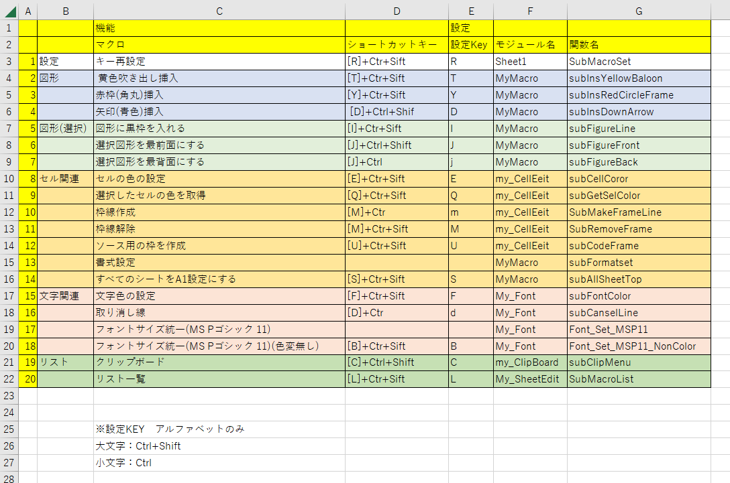The height and width of the screenshot is (483, 730).
Task: Click function cell subGetSelColor
Action: click(x=639, y=195)
